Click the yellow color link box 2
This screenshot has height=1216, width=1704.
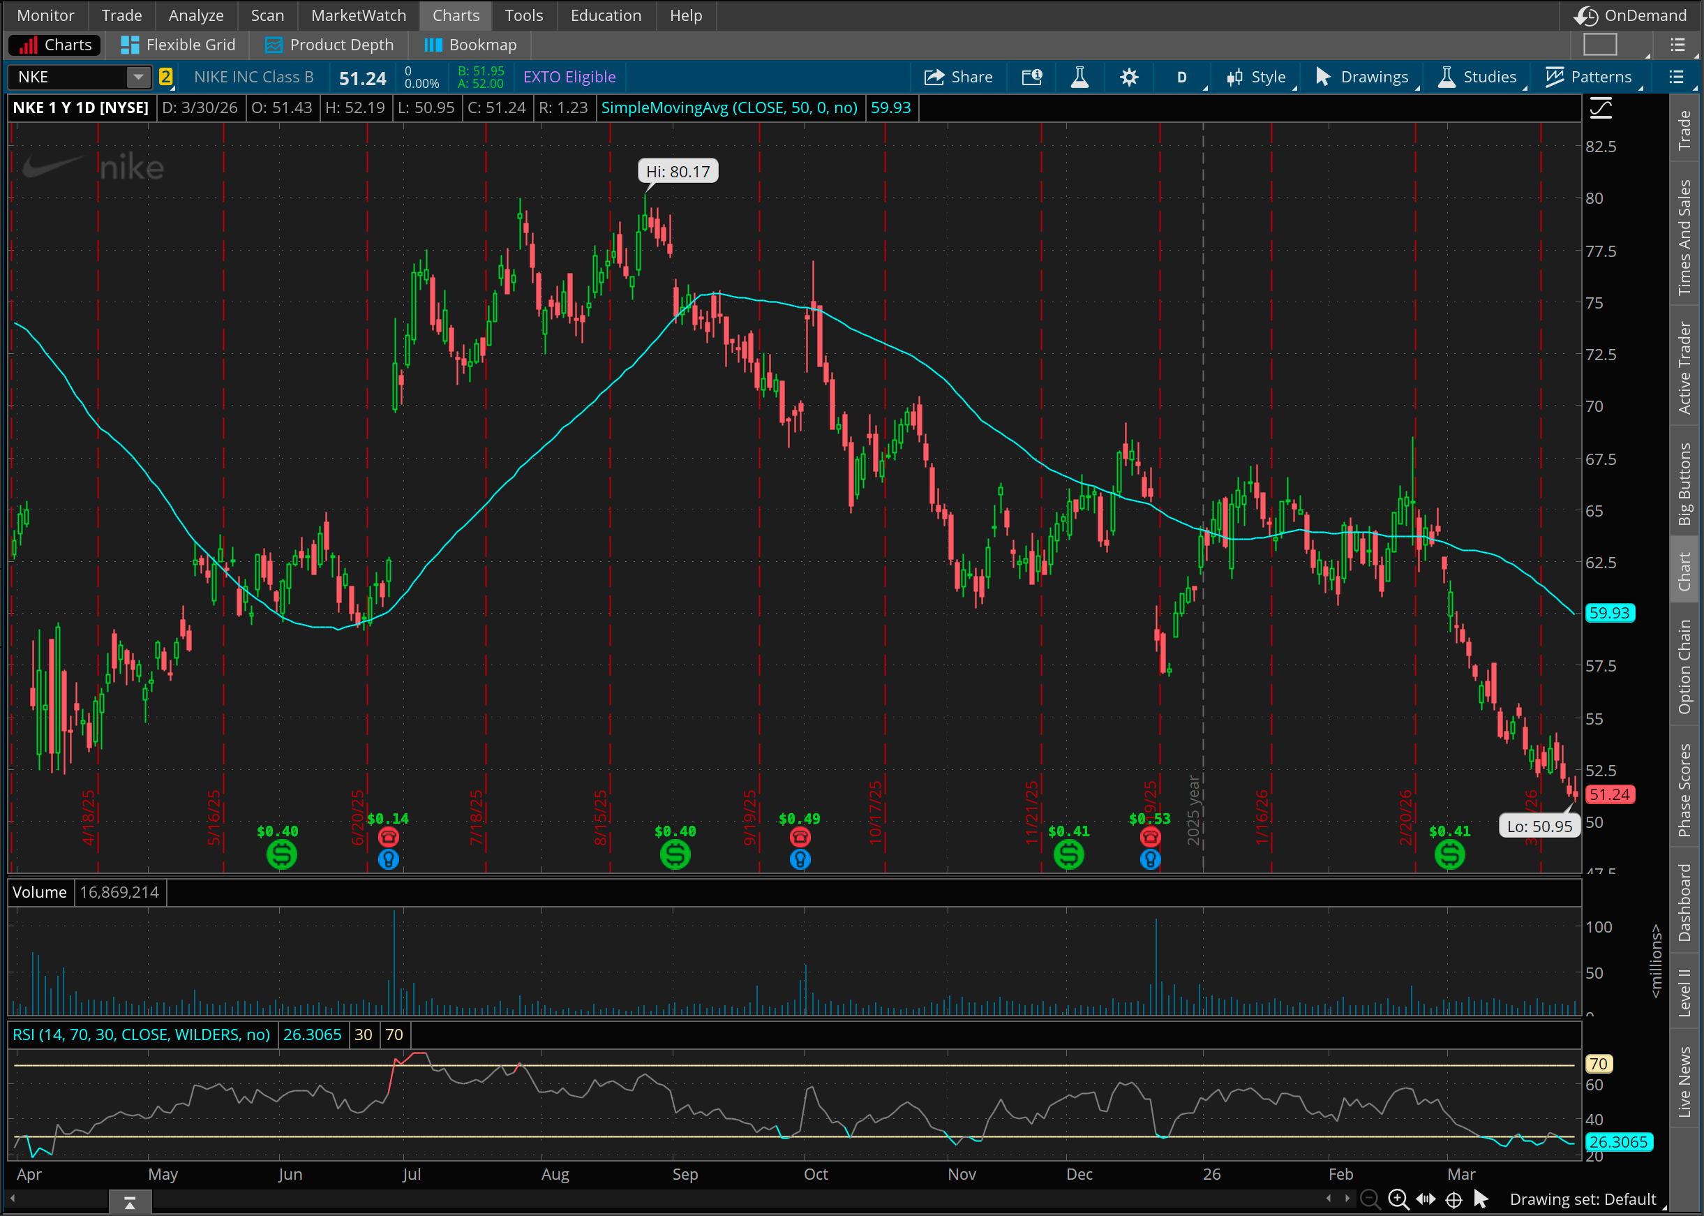tap(165, 77)
